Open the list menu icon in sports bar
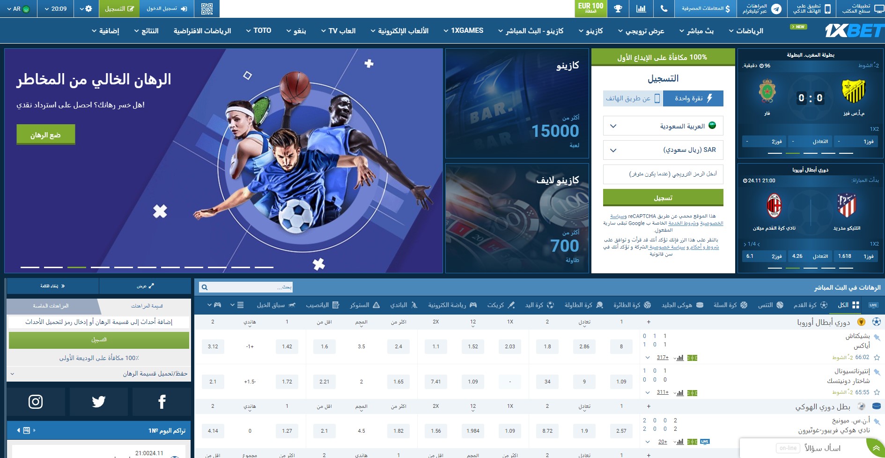 coord(237,305)
